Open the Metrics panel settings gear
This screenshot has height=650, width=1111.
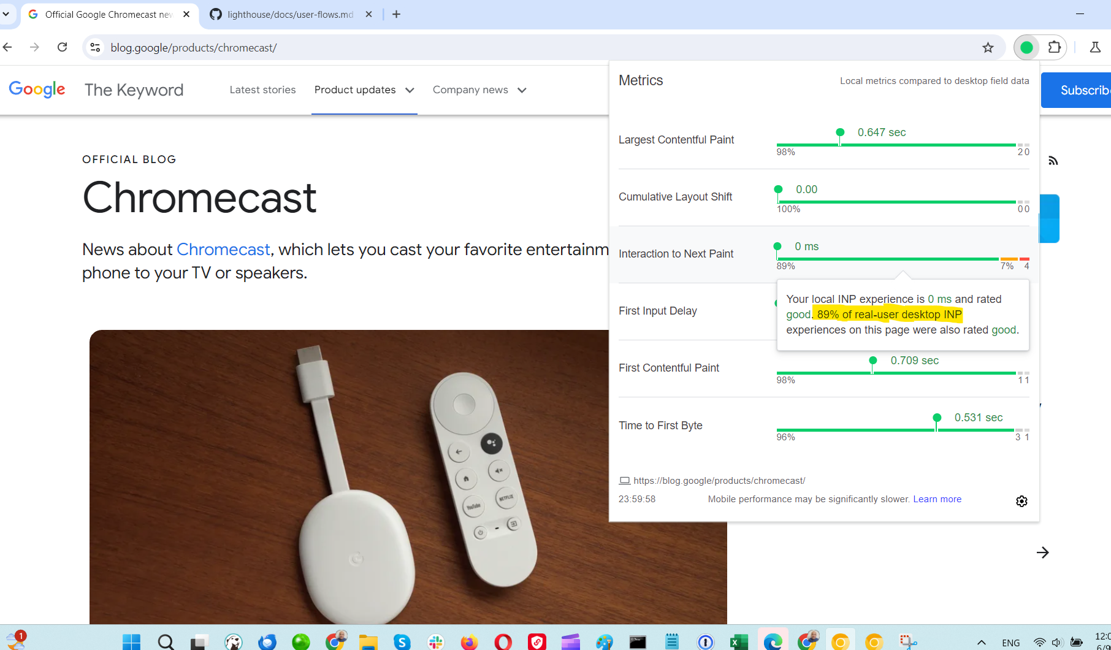click(1021, 501)
